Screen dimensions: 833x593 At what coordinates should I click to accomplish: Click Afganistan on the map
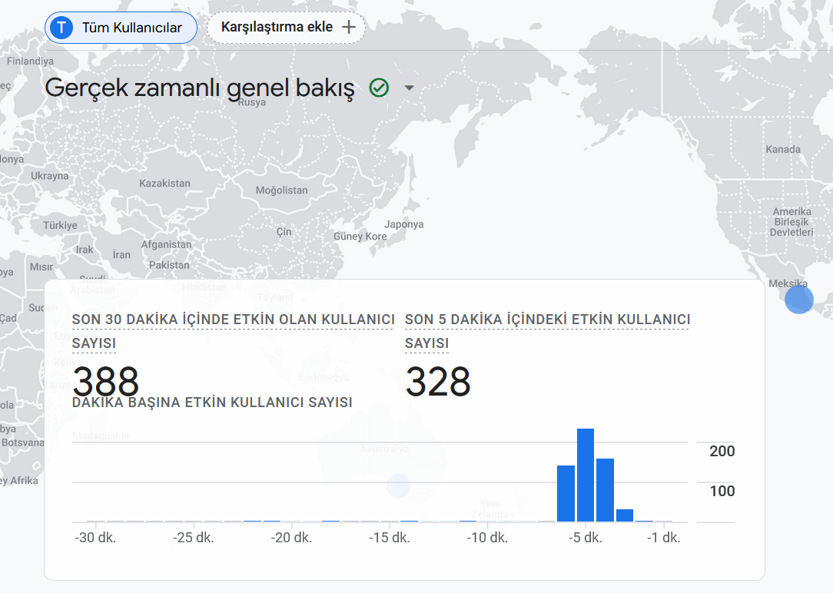[x=166, y=244]
